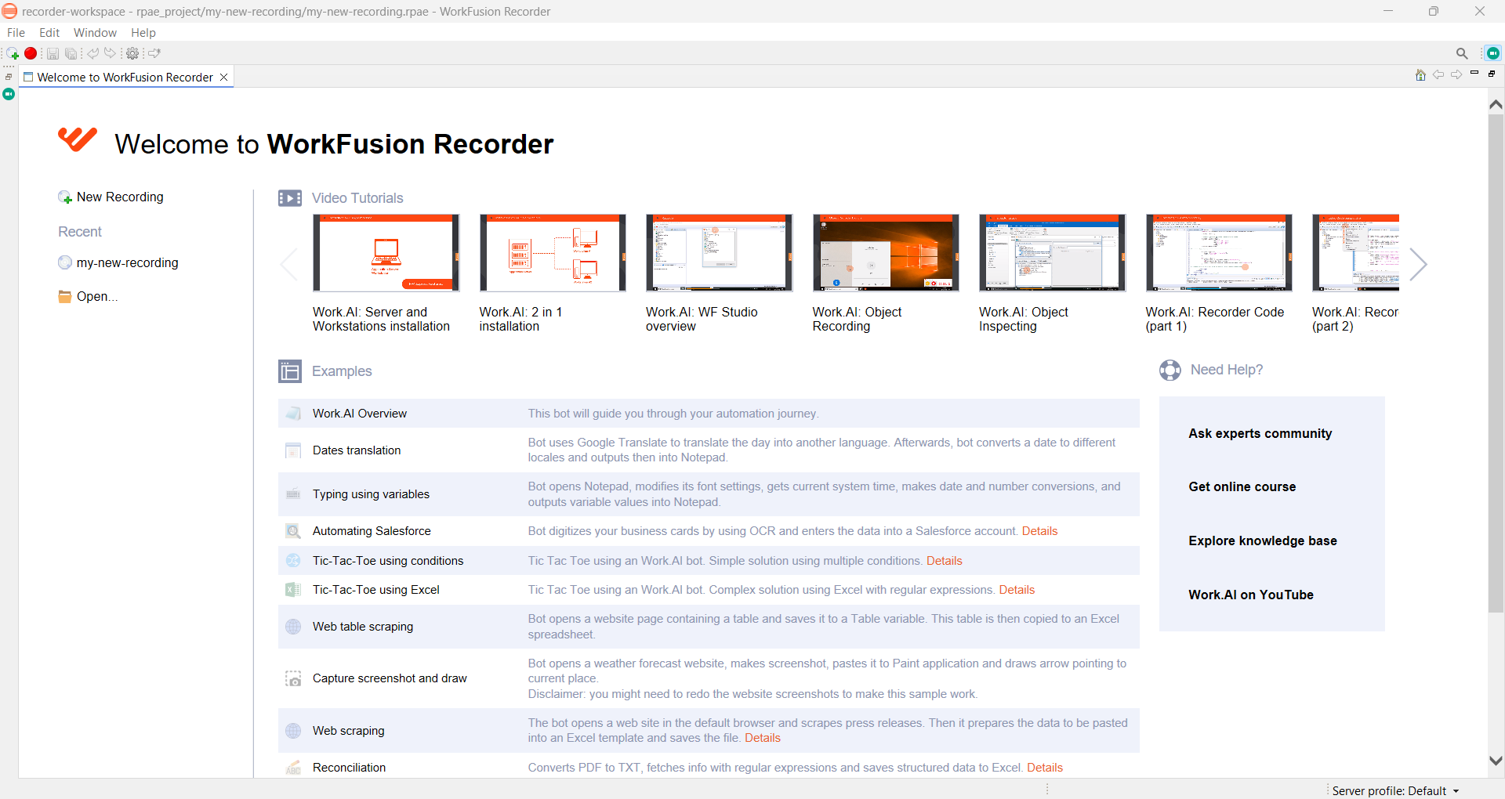This screenshot has height=799, width=1505.
Task: Start recording with the red record button
Action: click(31, 53)
